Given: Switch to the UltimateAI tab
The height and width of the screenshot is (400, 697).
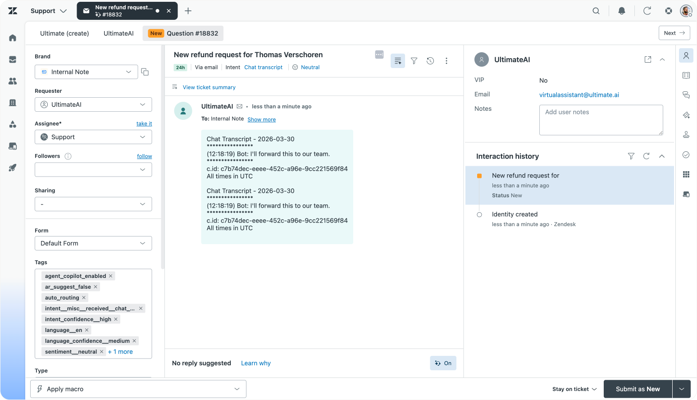Looking at the screenshot, I should (x=118, y=33).
